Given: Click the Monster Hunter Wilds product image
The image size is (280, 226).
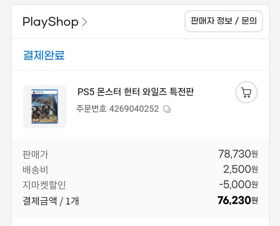Looking at the screenshot, I should (x=44, y=107).
